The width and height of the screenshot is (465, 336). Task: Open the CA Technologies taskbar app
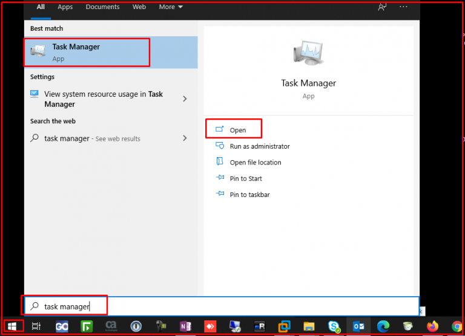tap(111, 326)
